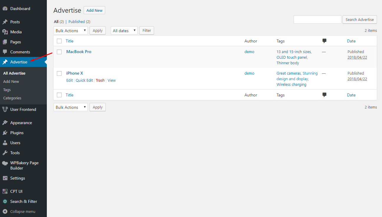
Task: Click the bottom Apply button
Action: click(97, 107)
